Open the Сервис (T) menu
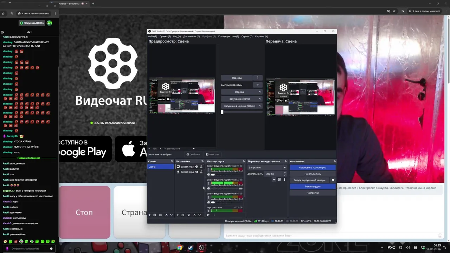Viewport: 450px width, 253px height. click(x=247, y=36)
